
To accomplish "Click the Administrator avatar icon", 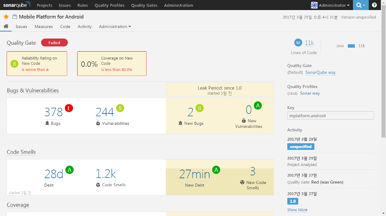I will (x=314, y=5).
